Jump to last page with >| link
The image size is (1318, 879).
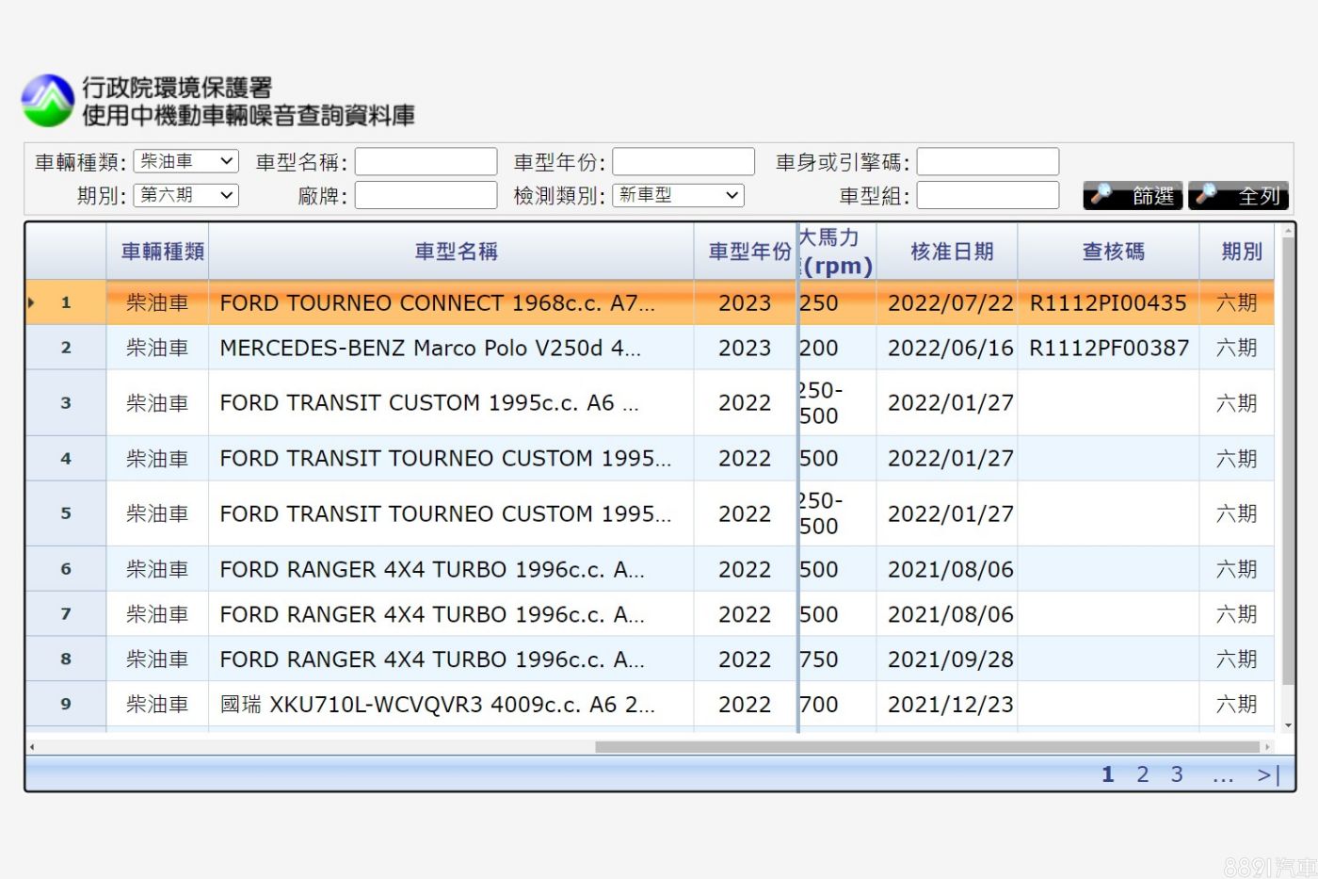[1268, 774]
